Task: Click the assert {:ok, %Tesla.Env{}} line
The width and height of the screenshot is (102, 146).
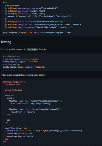Action: point(44,131)
